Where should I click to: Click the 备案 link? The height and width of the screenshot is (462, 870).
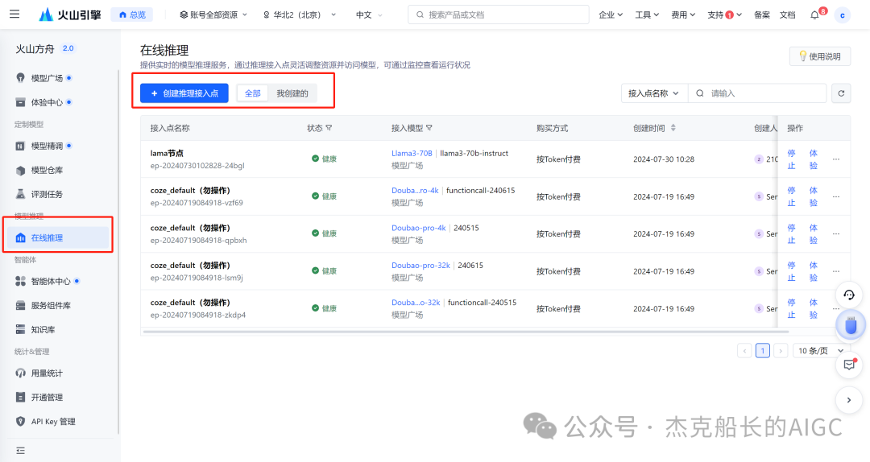(762, 15)
